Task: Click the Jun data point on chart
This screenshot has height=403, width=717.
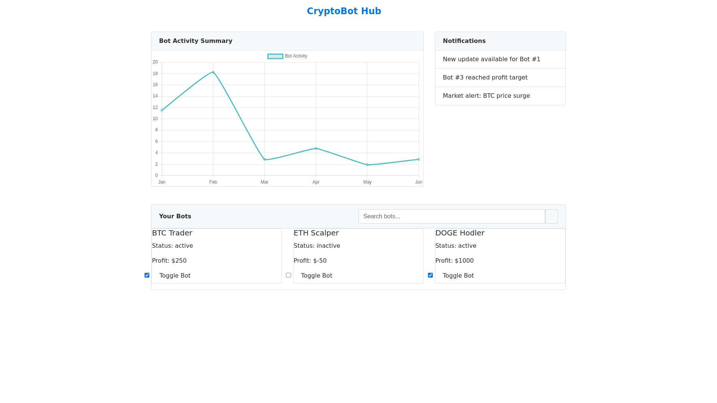Action: [419, 159]
